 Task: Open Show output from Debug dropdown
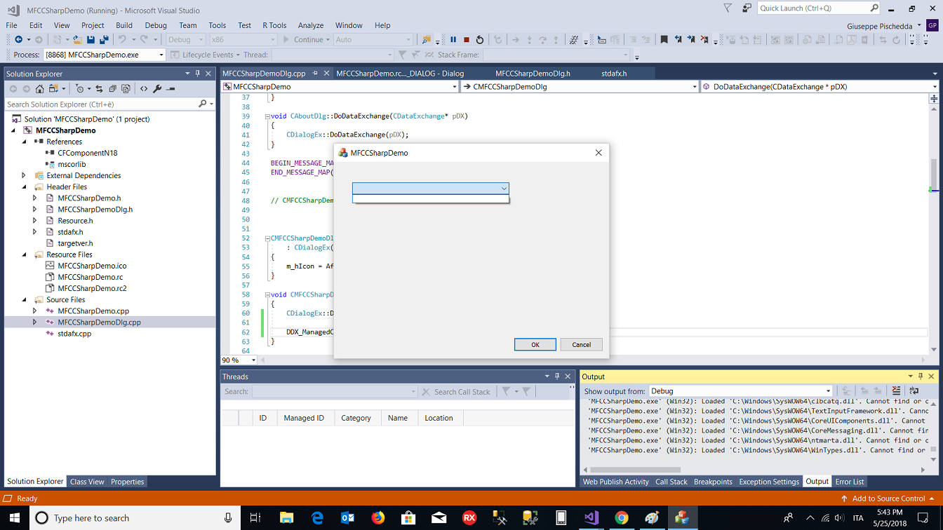click(x=828, y=391)
